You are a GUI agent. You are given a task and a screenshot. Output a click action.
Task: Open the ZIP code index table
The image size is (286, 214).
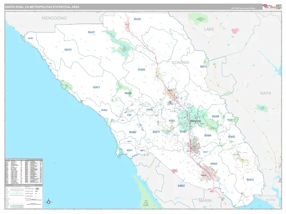pyautogui.click(x=24, y=172)
